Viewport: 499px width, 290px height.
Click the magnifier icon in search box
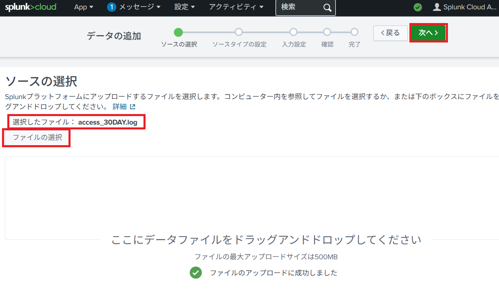click(327, 8)
